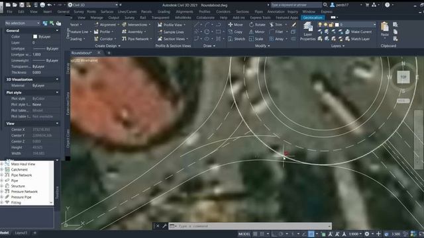This screenshot has width=424, height=238.
Task: Select Mass Haul View in toolbox list
Action: point(23,164)
